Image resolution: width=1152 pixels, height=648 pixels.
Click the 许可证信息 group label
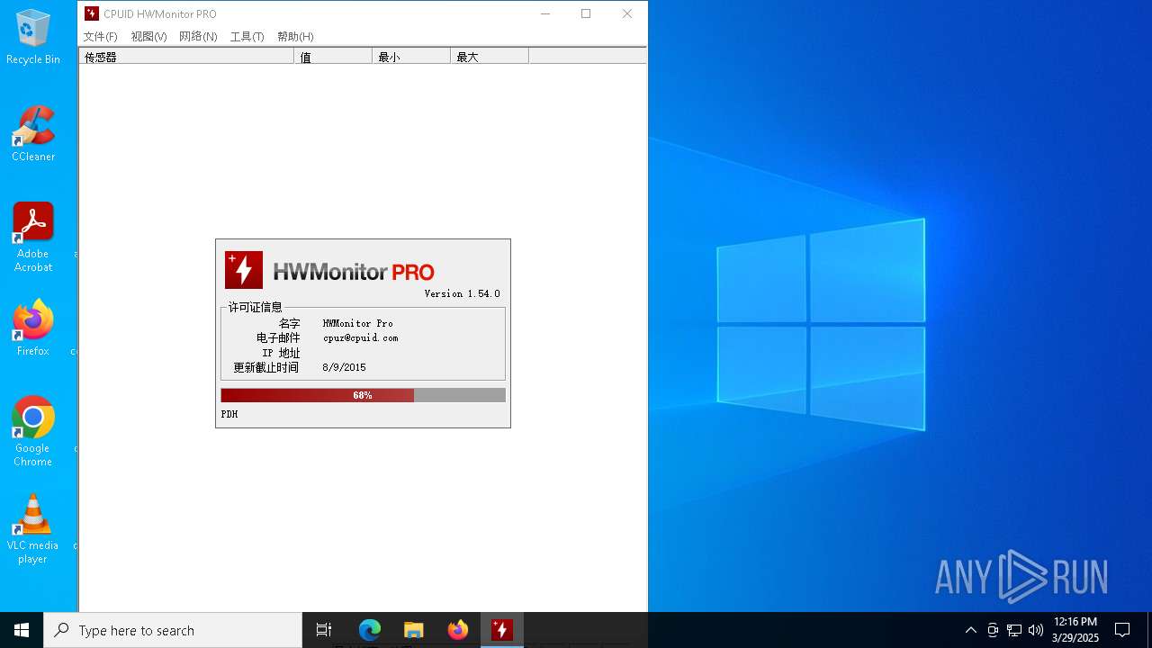pos(255,307)
